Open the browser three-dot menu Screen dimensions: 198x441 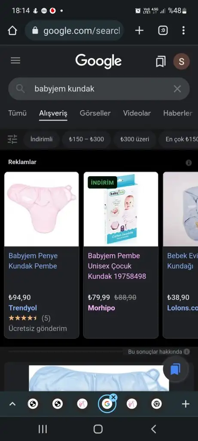coord(183,31)
